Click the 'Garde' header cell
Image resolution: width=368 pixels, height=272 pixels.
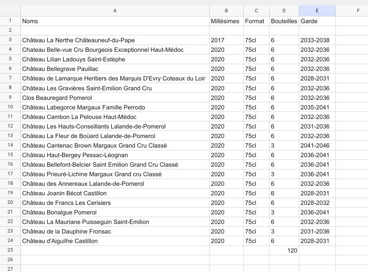[x=317, y=21]
